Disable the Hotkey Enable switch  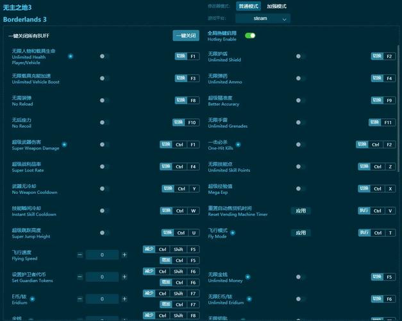pyautogui.click(x=249, y=36)
